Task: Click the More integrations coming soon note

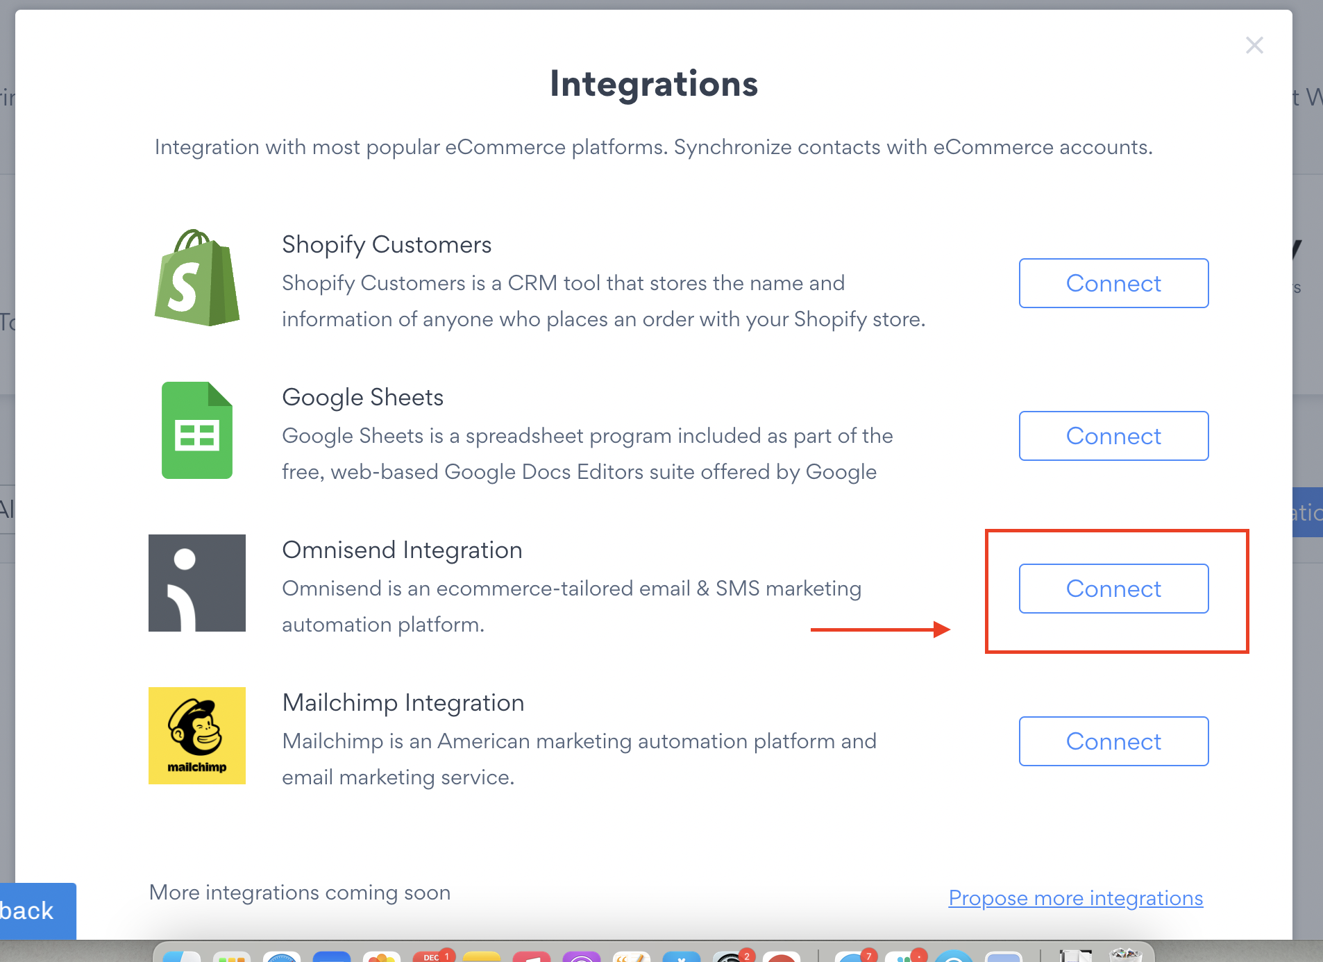Action: (300, 893)
